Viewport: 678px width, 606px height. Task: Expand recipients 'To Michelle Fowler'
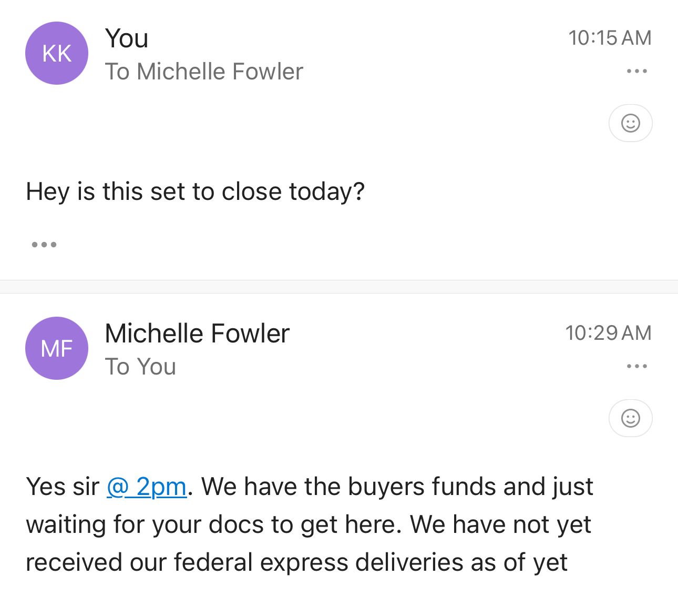click(x=204, y=72)
